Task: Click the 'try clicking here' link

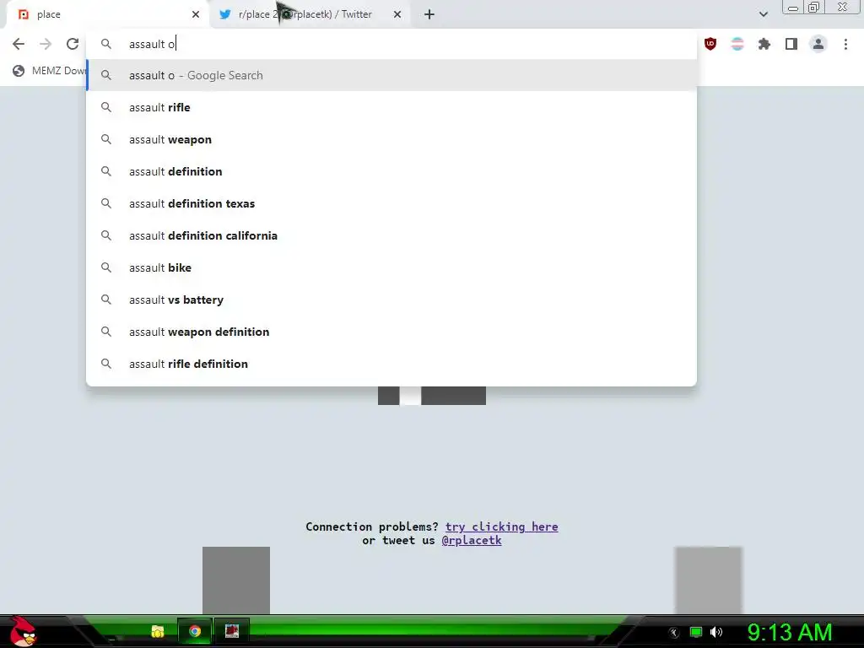Action: coord(501,526)
